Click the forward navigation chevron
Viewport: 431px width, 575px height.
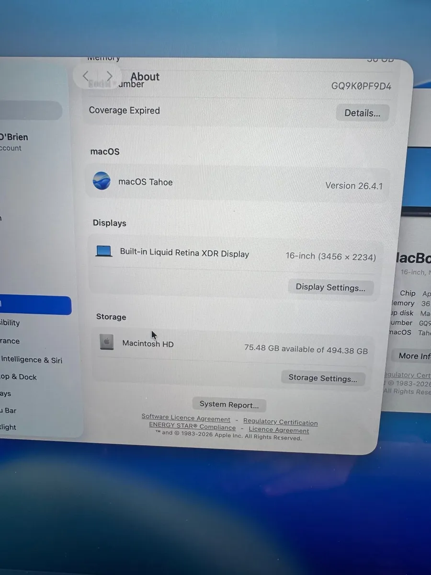pos(109,76)
